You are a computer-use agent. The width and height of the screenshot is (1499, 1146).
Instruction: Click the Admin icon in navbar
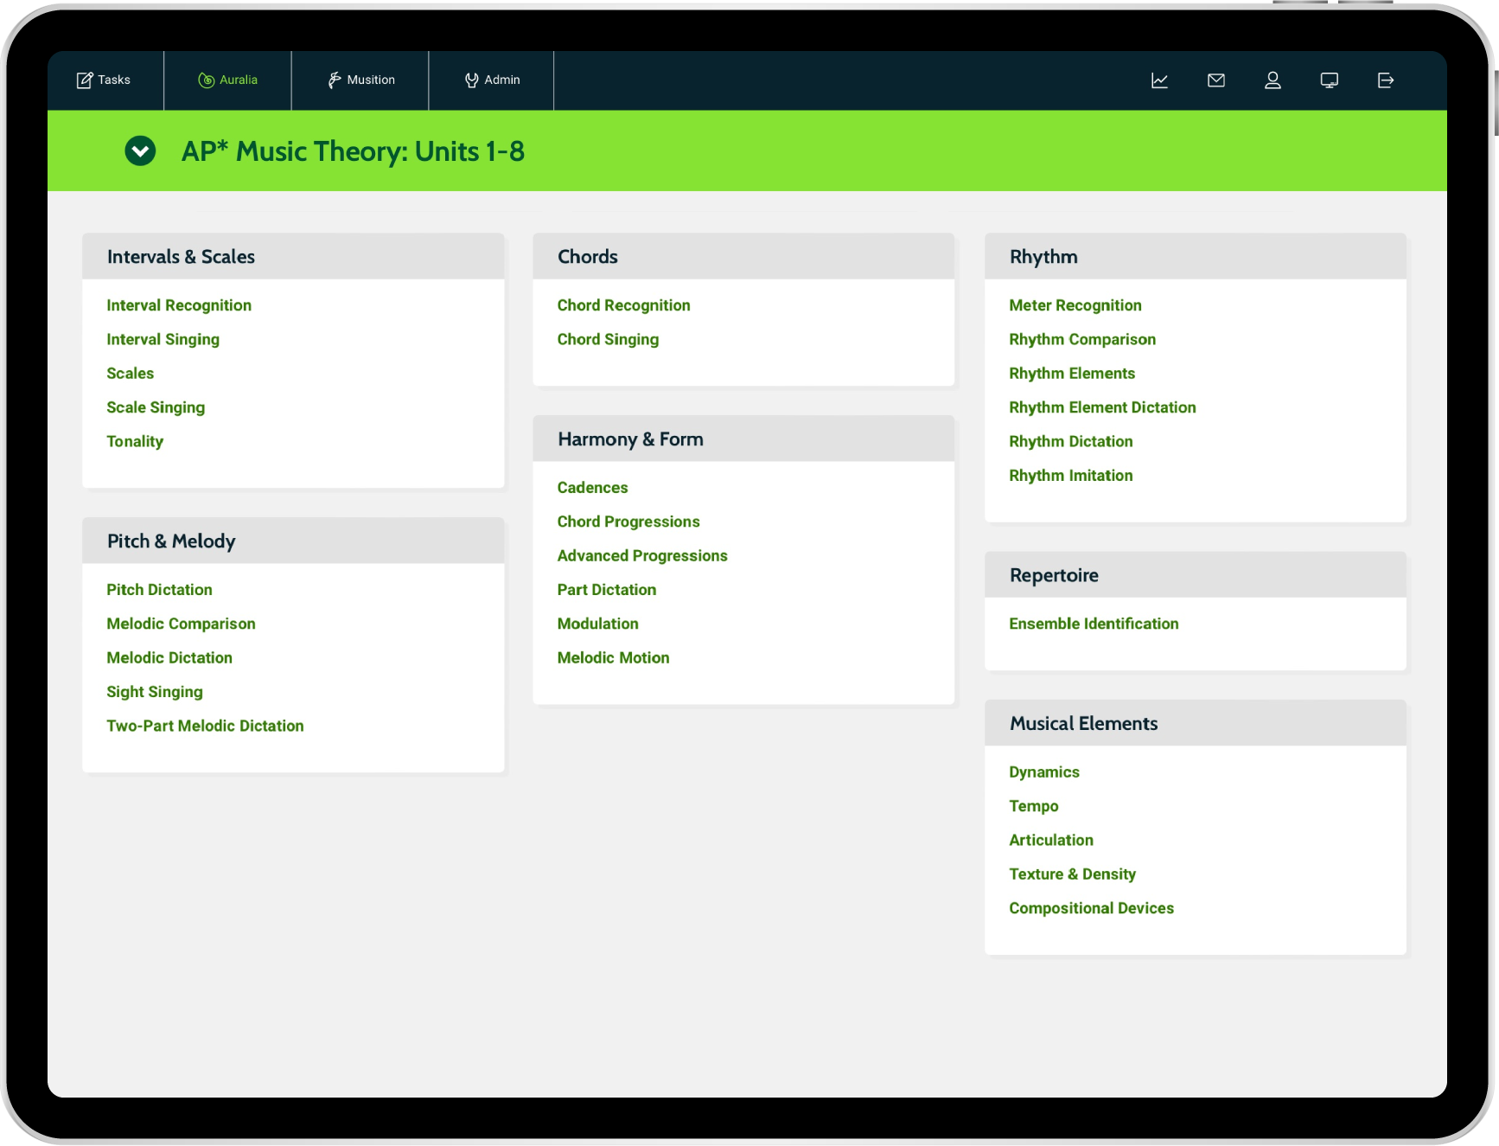(x=471, y=80)
